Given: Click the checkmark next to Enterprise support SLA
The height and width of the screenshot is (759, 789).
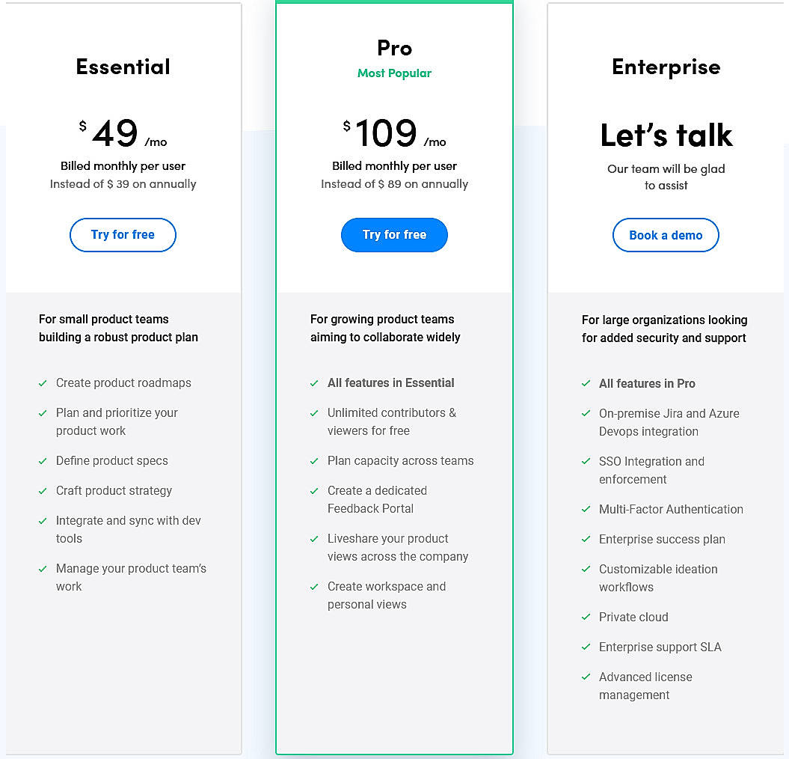Looking at the screenshot, I should click(x=586, y=647).
